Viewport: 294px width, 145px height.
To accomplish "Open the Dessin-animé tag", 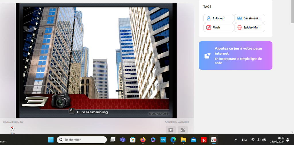I will (x=249, y=18).
